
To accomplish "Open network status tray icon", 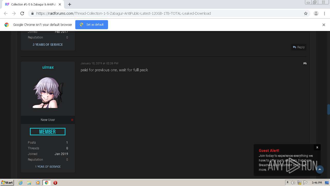I will (x=299, y=183).
